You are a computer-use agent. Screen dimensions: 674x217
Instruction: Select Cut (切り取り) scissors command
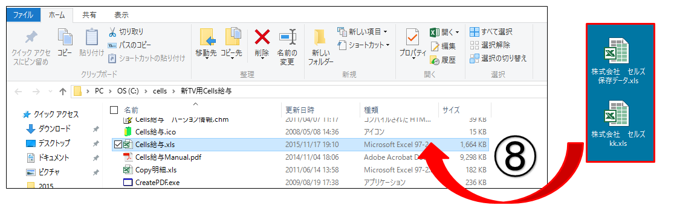pos(126,32)
